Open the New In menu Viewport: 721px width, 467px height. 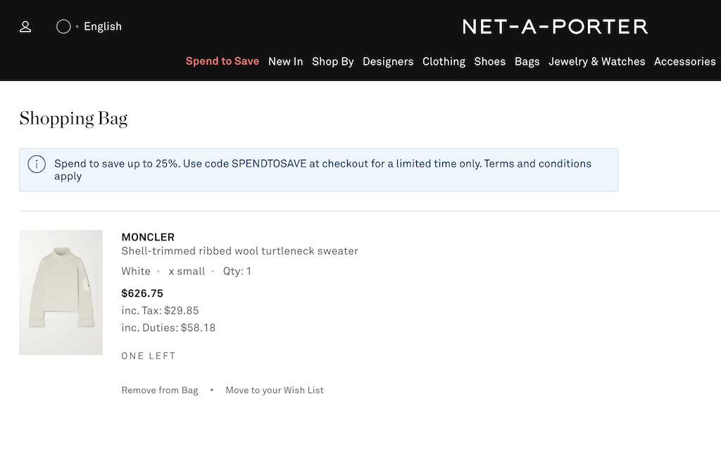[286, 61]
